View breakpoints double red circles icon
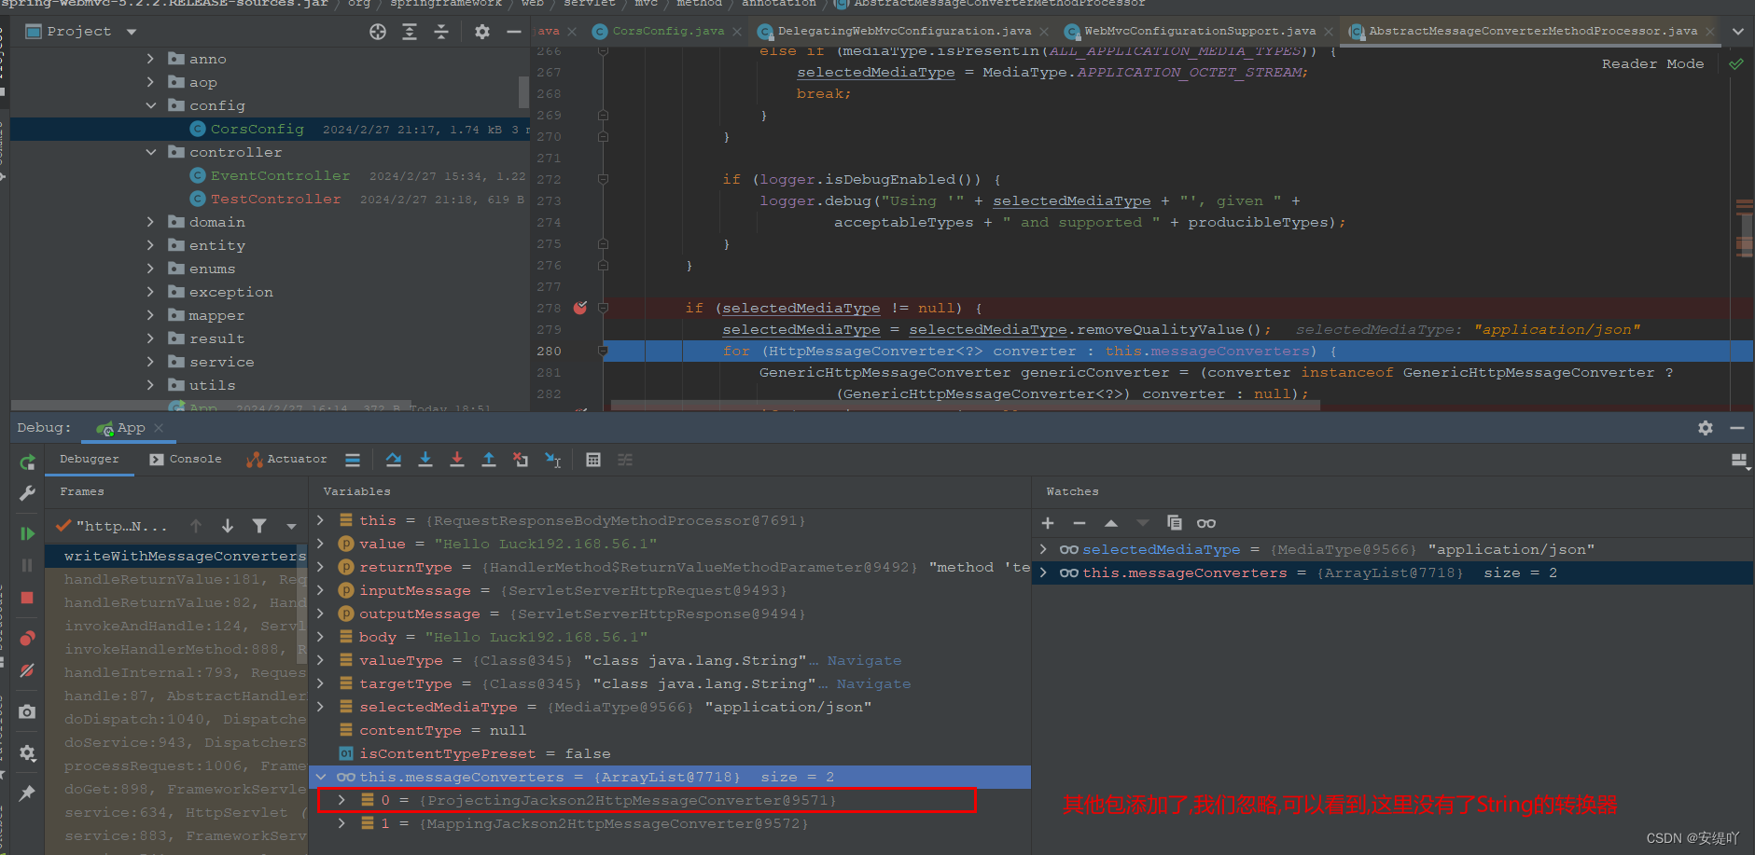 (27, 639)
